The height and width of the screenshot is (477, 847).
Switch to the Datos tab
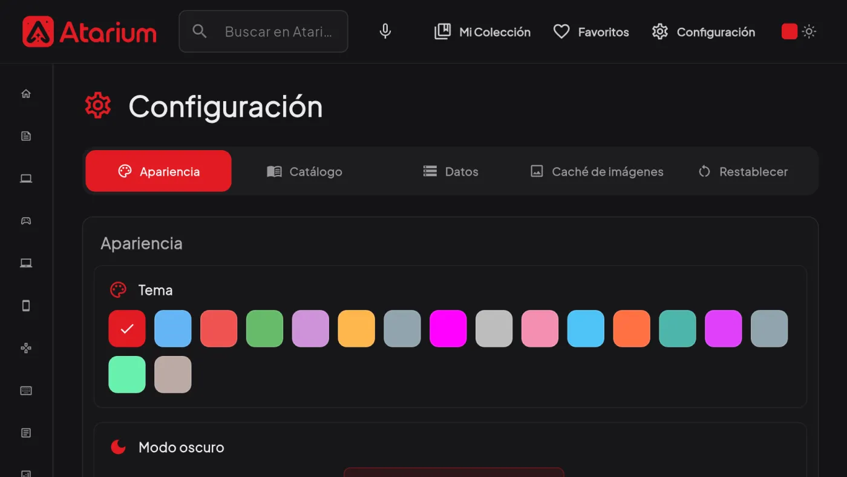(451, 171)
